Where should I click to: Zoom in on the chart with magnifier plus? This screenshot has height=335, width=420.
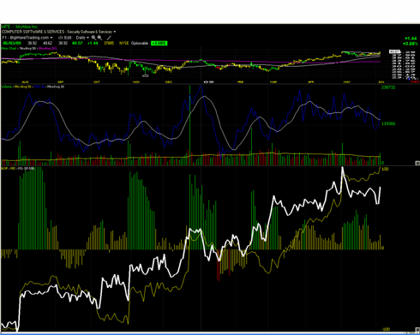coord(93,38)
